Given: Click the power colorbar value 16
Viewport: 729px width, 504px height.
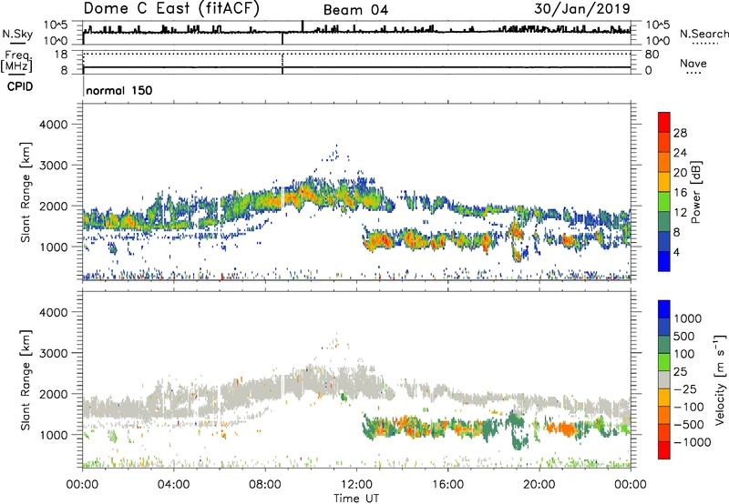Looking at the screenshot, I should [x=680, y=193].
